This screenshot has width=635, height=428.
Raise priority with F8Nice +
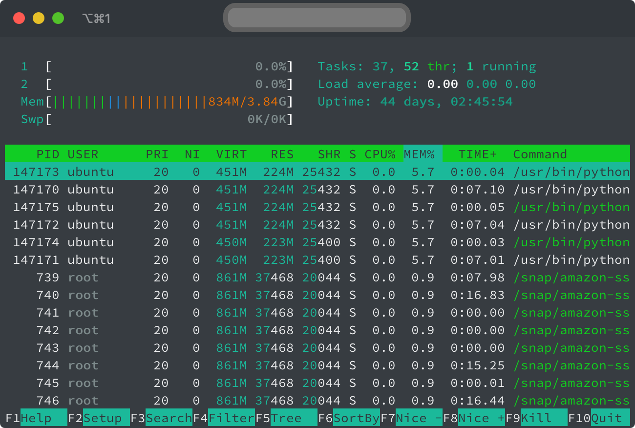point(474,418)
